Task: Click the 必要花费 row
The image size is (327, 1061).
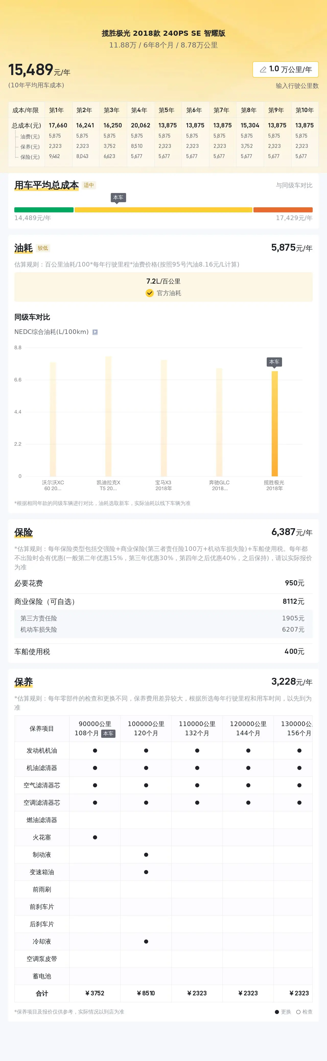Action: (163, 583)
